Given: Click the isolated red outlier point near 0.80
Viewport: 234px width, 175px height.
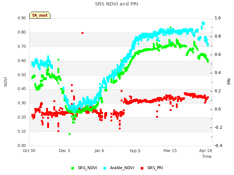Looking at the screenshot, I should pyautogui.click(x=82, y=33).
